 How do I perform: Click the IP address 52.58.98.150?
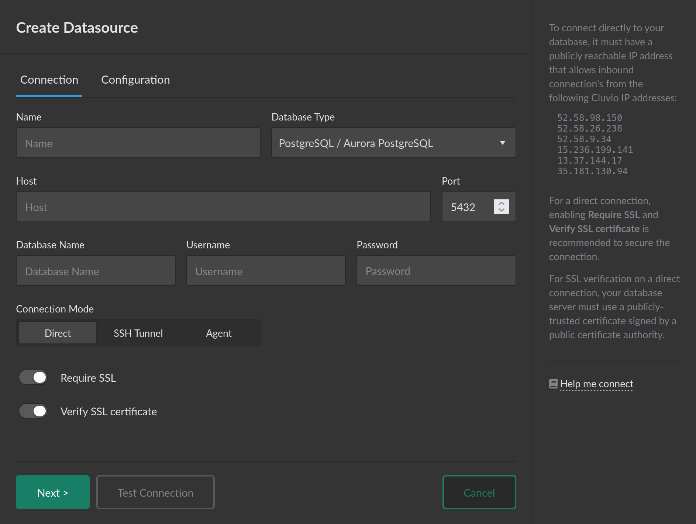tap(589, 118)
